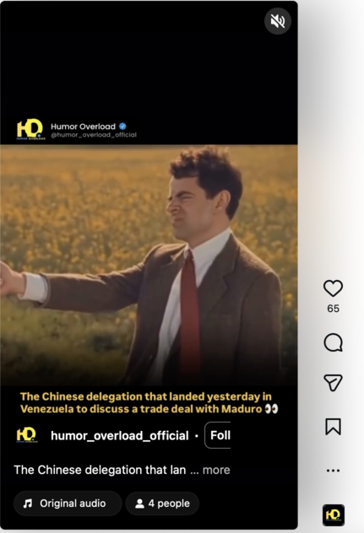The image size is (364, 533).
Task: Show the 4 people tagged
Action: pyautogui.click(x=162, y=503)
